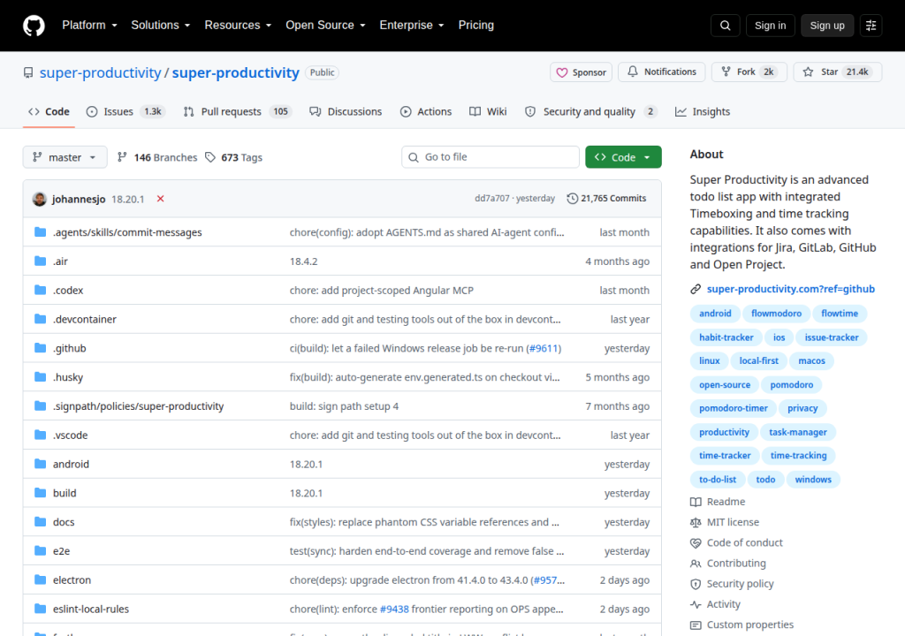Open the appearance settings sliders icon
The image size is (905, 636).
[871, 26]
